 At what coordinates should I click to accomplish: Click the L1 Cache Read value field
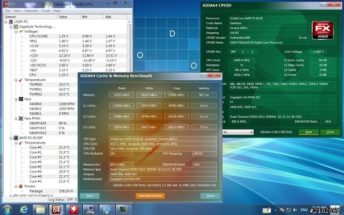point(121,106)
